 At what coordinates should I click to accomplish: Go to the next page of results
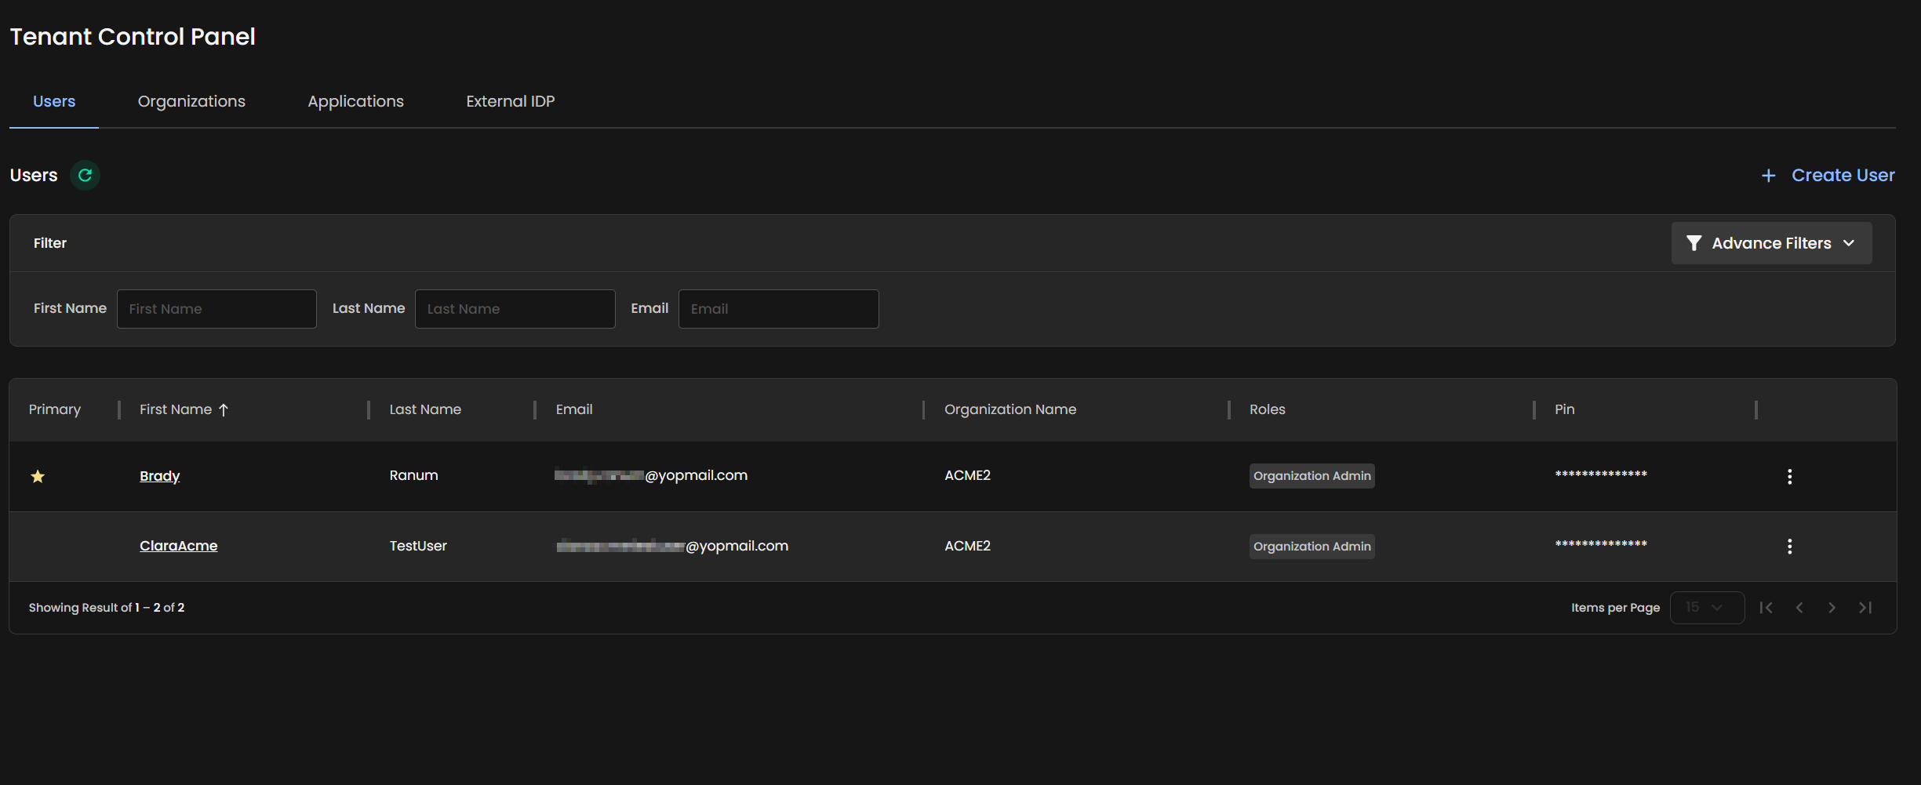[1832, 608]
